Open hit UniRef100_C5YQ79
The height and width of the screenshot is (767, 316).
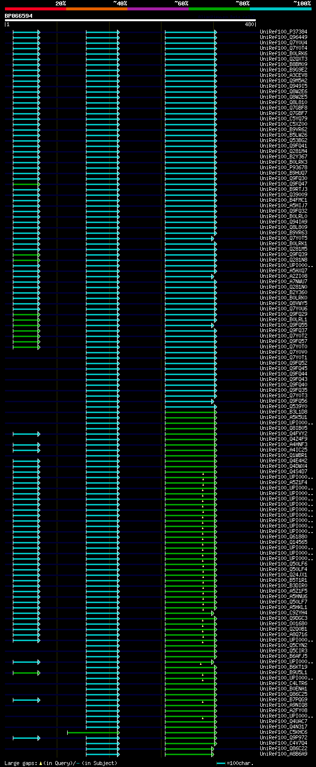283,118
